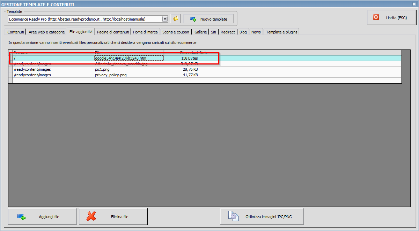Click the 41,77 KB size cell

(x=181, y=75)
